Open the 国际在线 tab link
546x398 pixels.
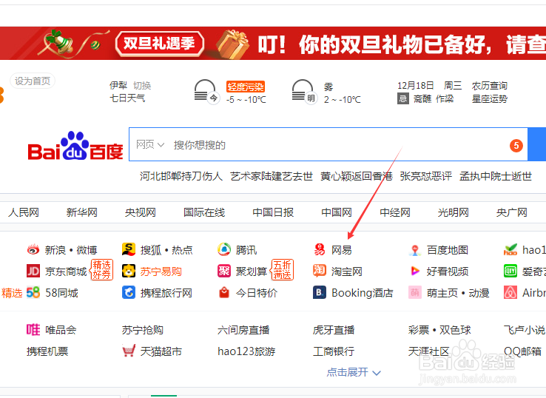tap(204, 212)
